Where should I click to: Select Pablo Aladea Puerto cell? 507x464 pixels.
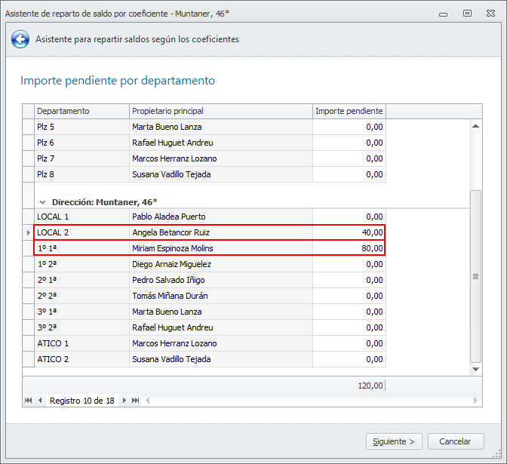coord(221,217)
